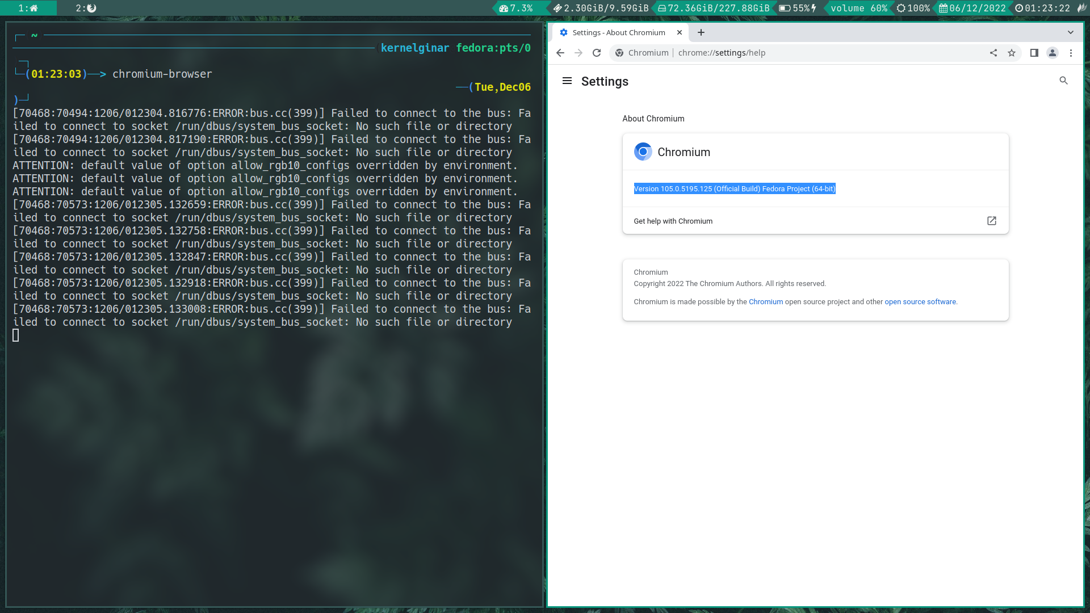Bookmark this tab with star icon
This screenshot has height=613, width=1090.
(x=1012, y=53)
